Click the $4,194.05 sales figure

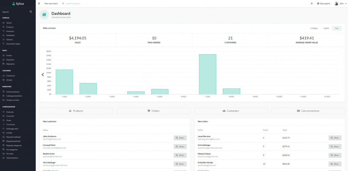(78, 38)
